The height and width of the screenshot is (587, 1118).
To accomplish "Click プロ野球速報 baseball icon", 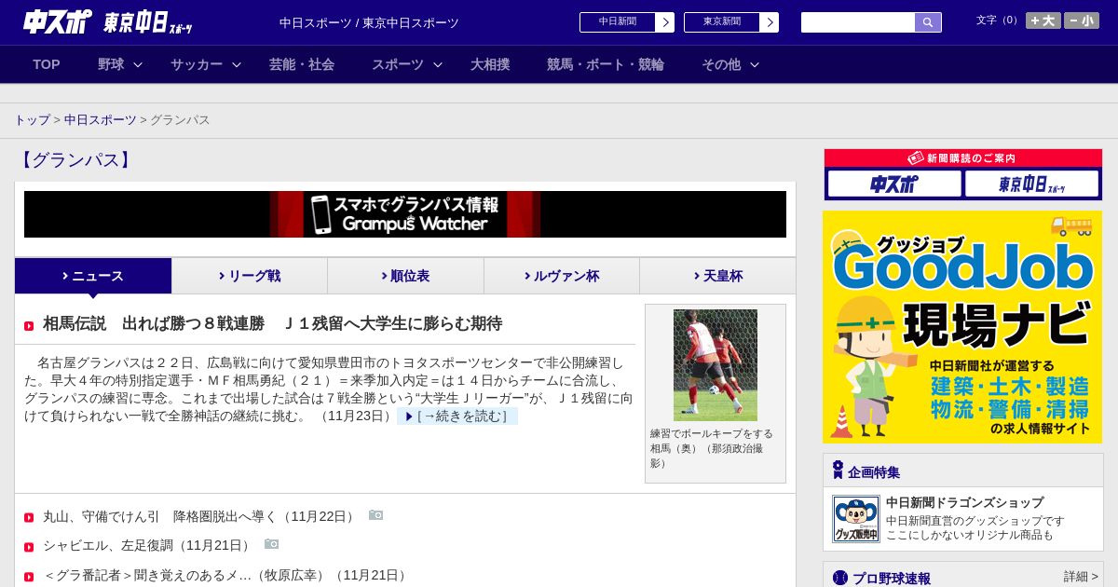I will [x=840, y=578].
